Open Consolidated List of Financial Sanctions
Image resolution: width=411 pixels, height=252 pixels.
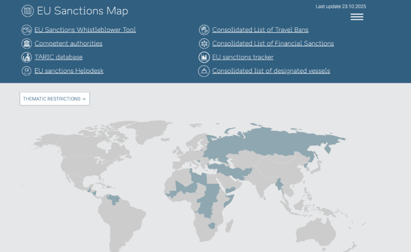click(x=273, y=43)
